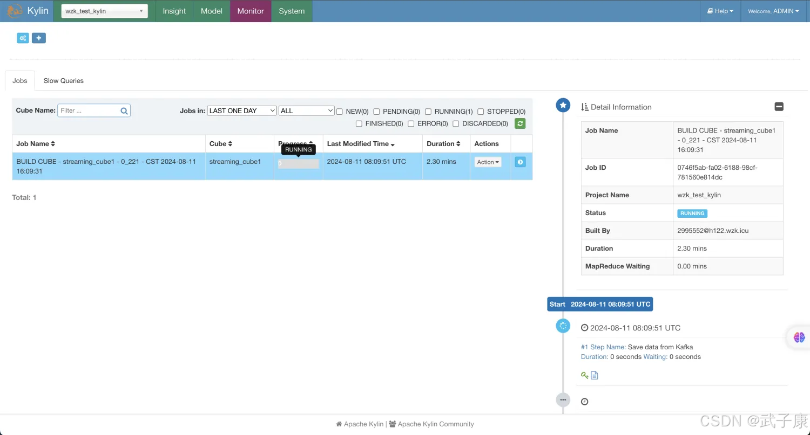Click the green refresh jobs icon
The width and height of the screenshot is (810, 435).
click(519, 123)
